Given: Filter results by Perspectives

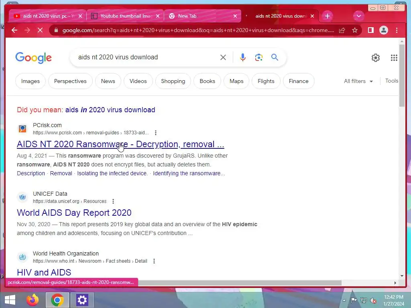Looking at the screenshot, I should 70,81.
